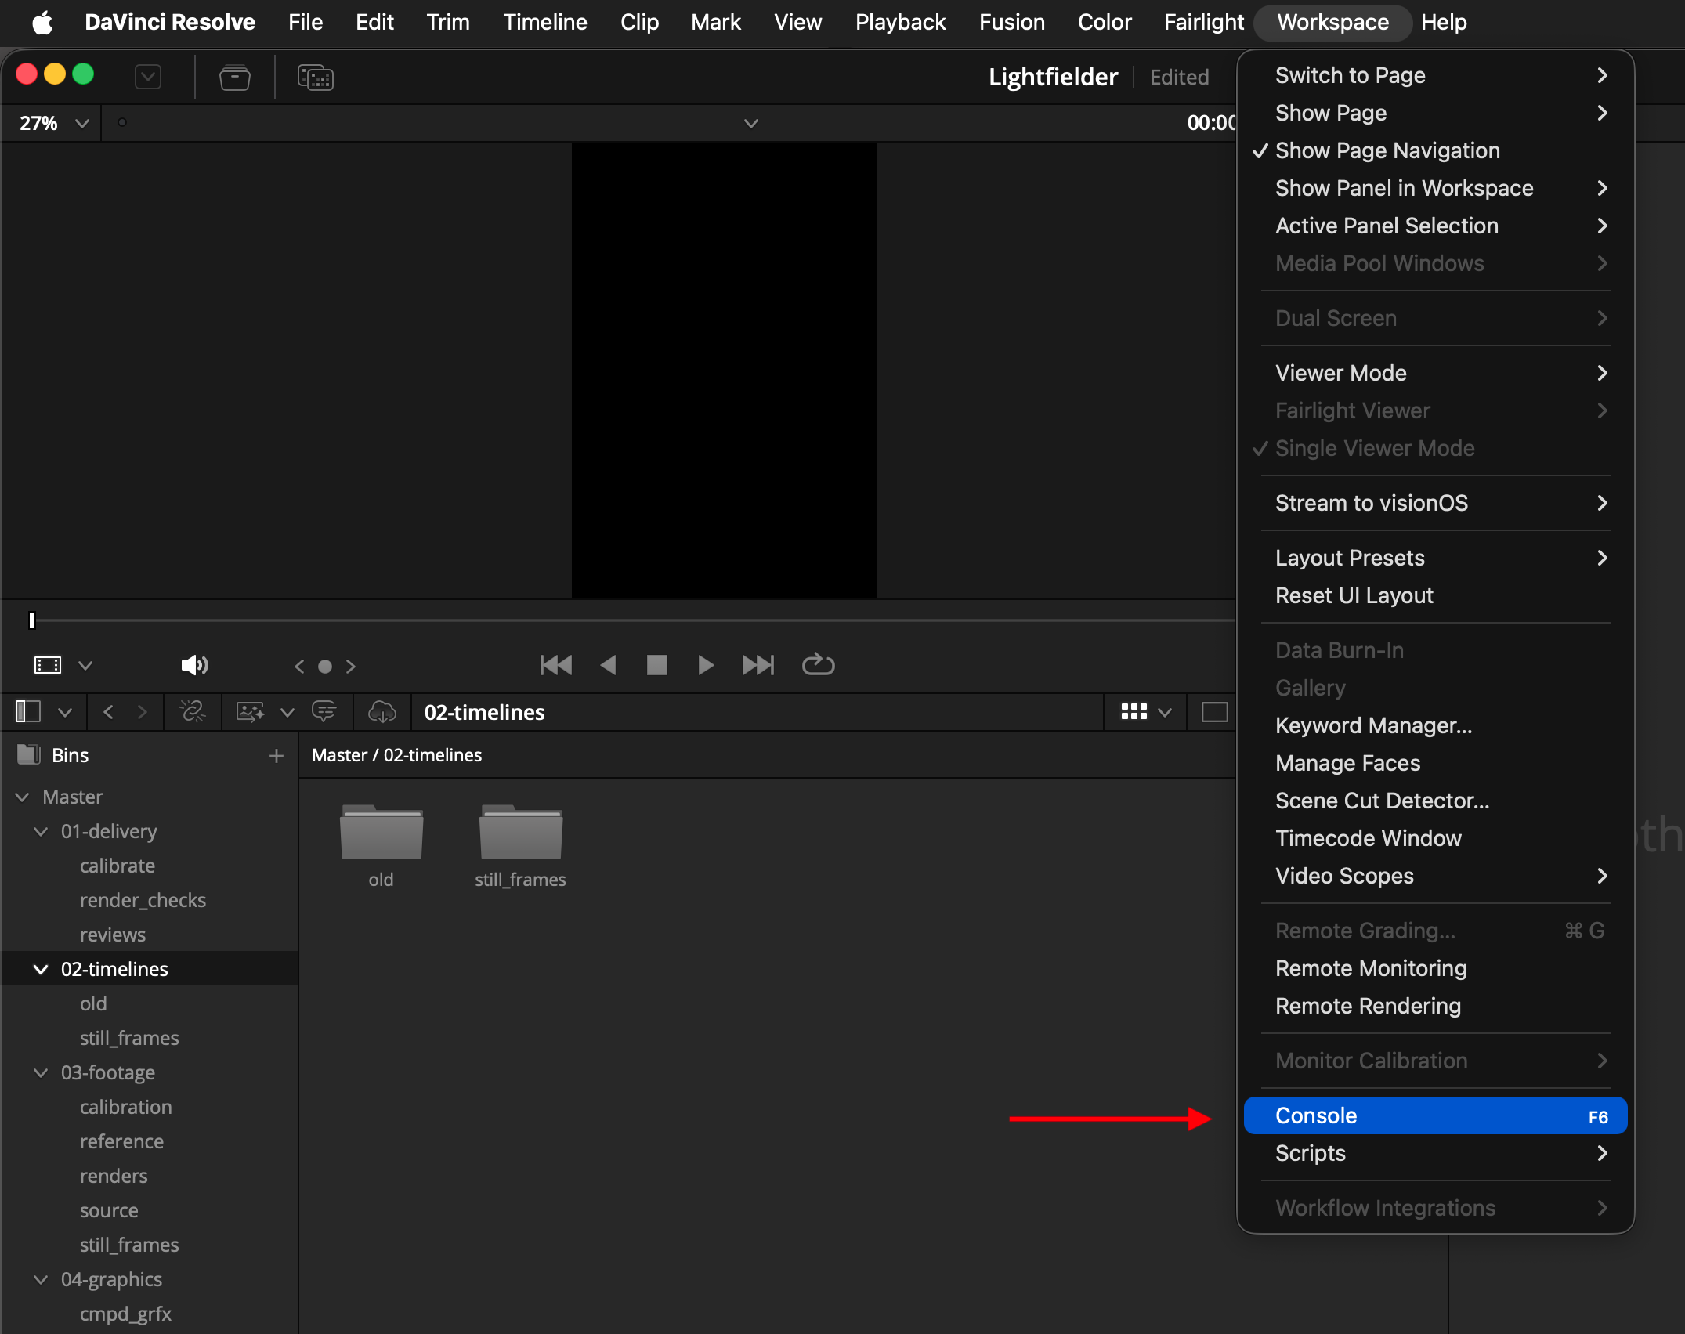Collapse the 01-delivery bin

click(42, 831)
